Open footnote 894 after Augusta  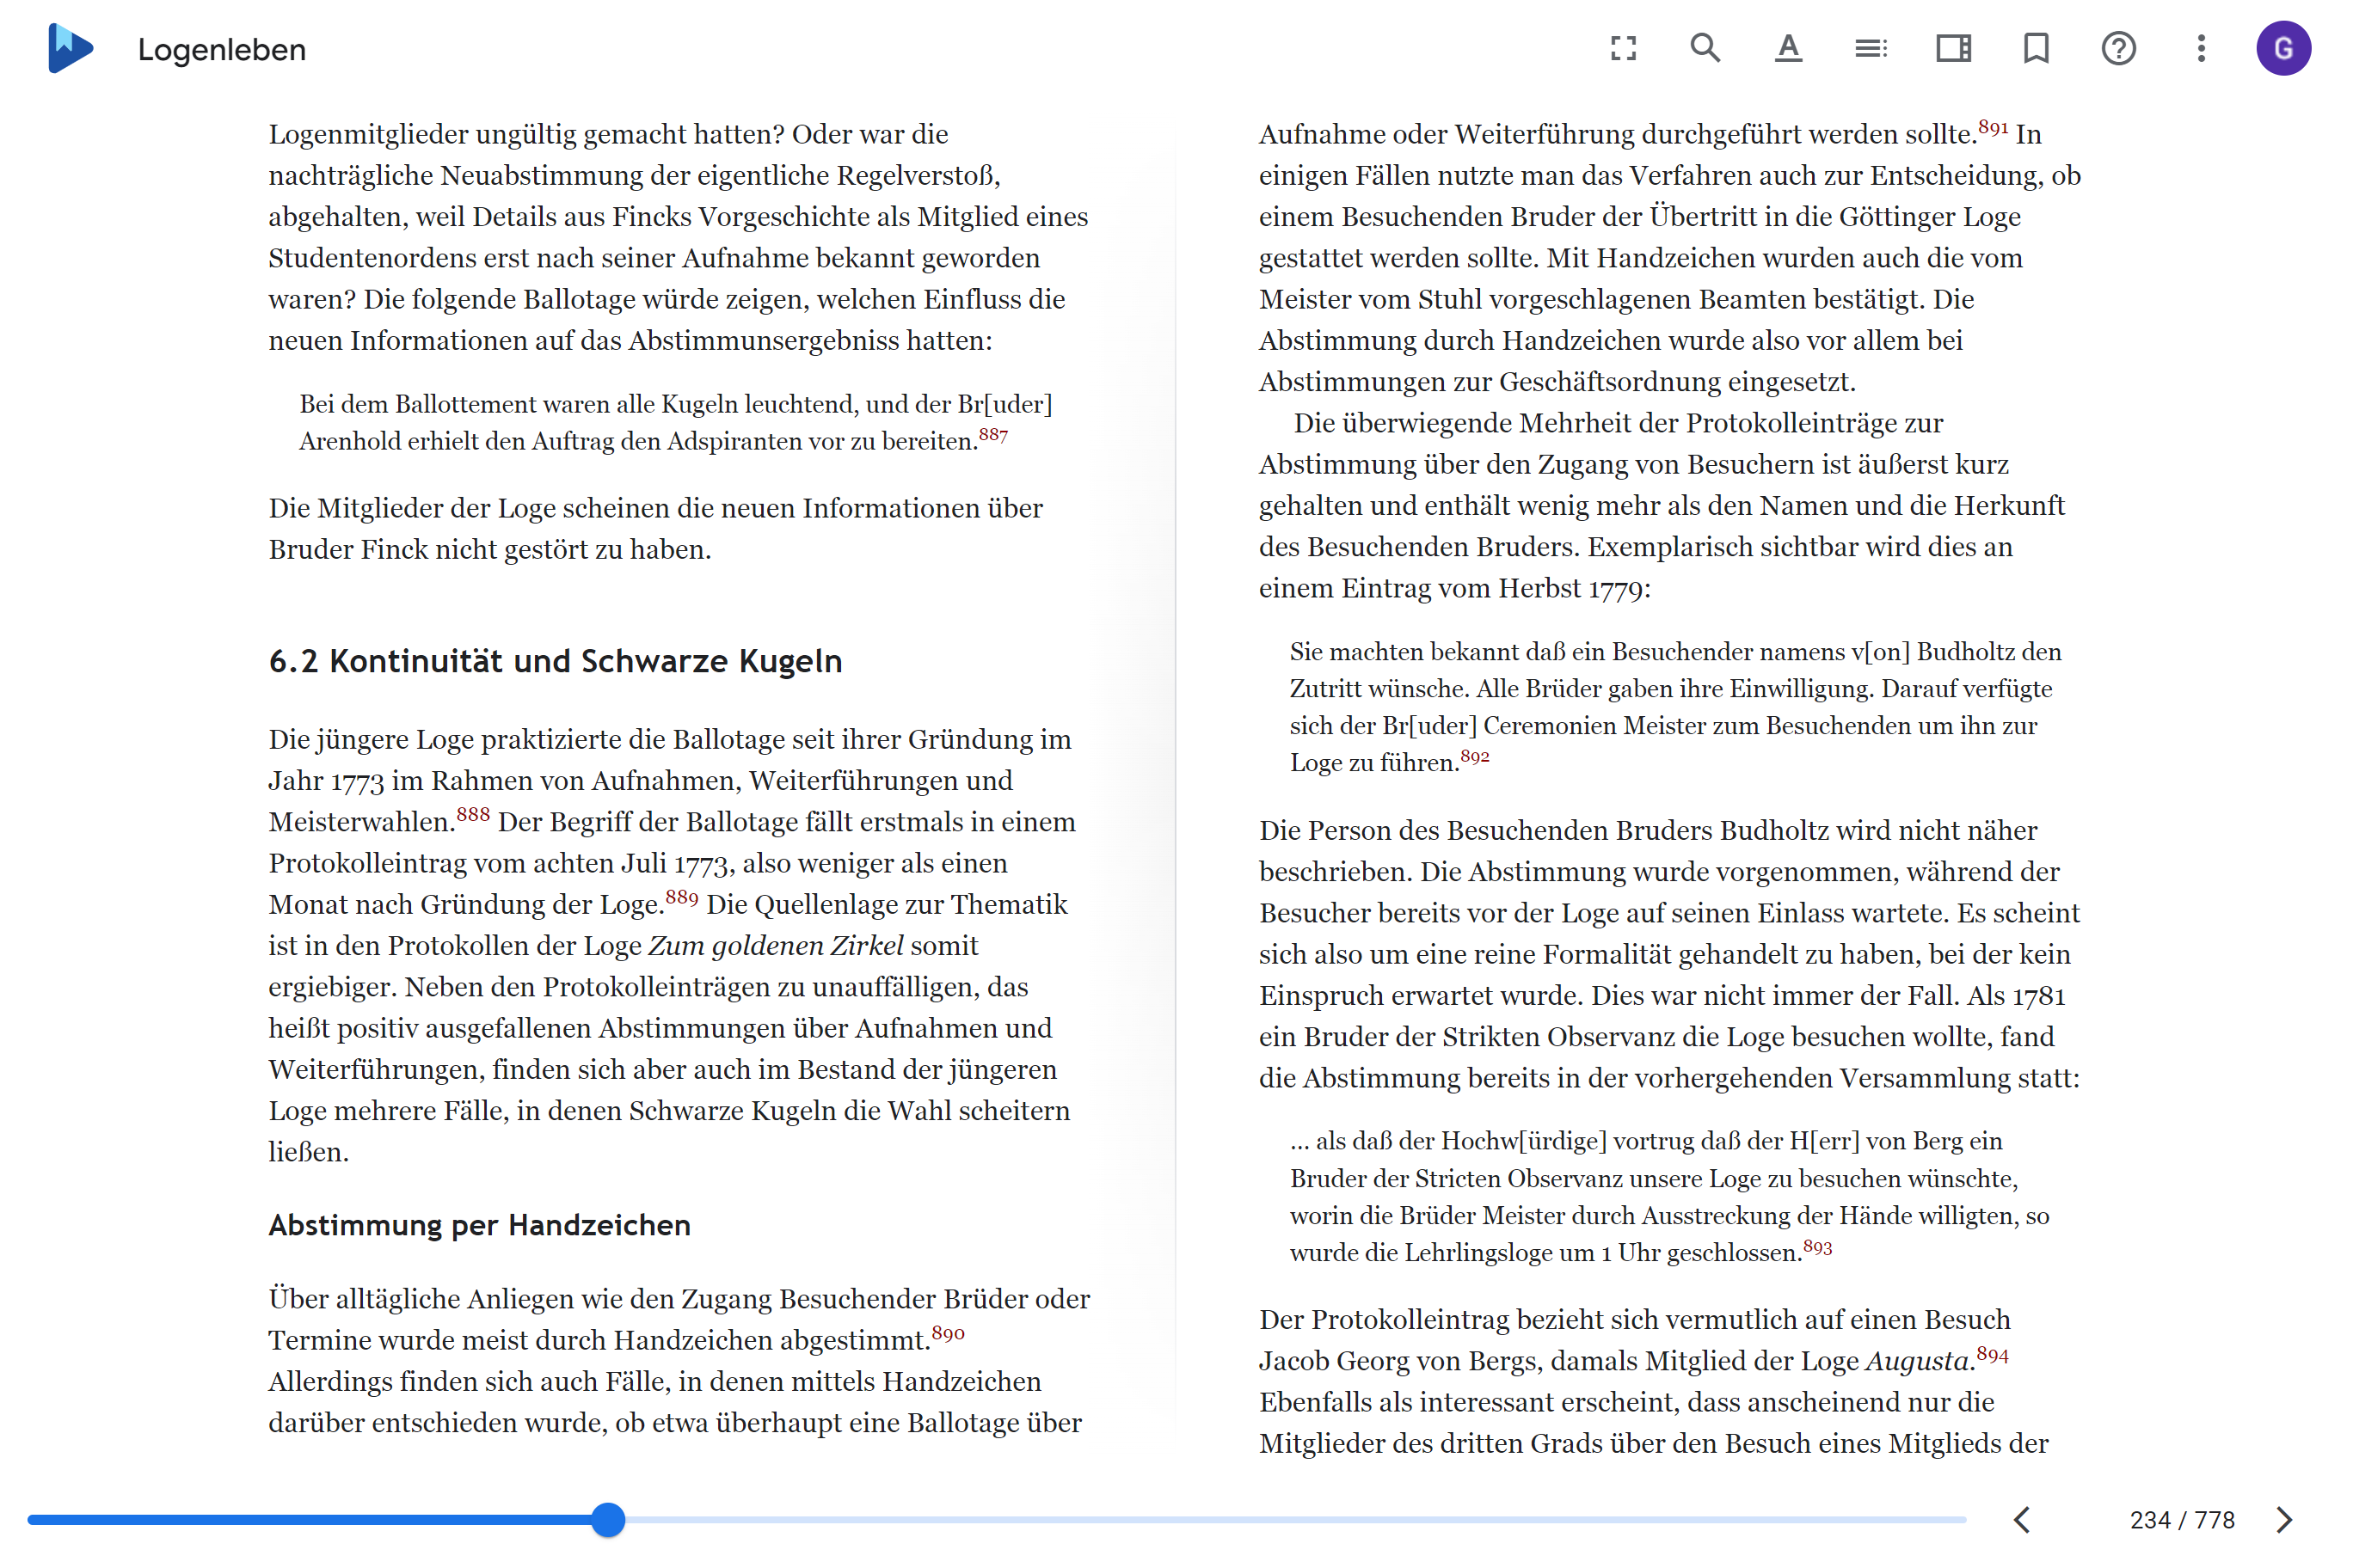tap(1992, 1355)
